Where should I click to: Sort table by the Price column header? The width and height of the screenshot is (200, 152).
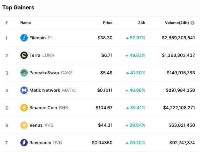tap(107, 23)
